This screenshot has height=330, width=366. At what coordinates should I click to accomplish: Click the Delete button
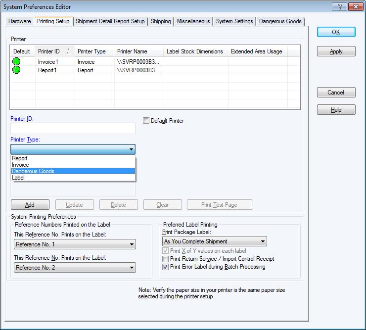(119, 205)
